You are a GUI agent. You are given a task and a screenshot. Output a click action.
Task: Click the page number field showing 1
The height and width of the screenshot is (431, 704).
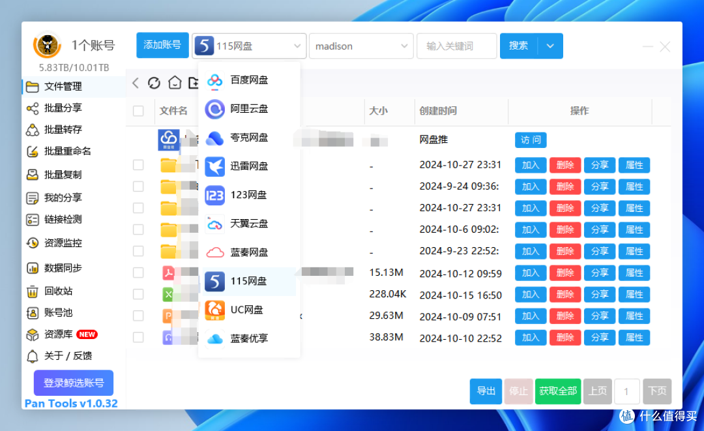click(x=627, y=391)
